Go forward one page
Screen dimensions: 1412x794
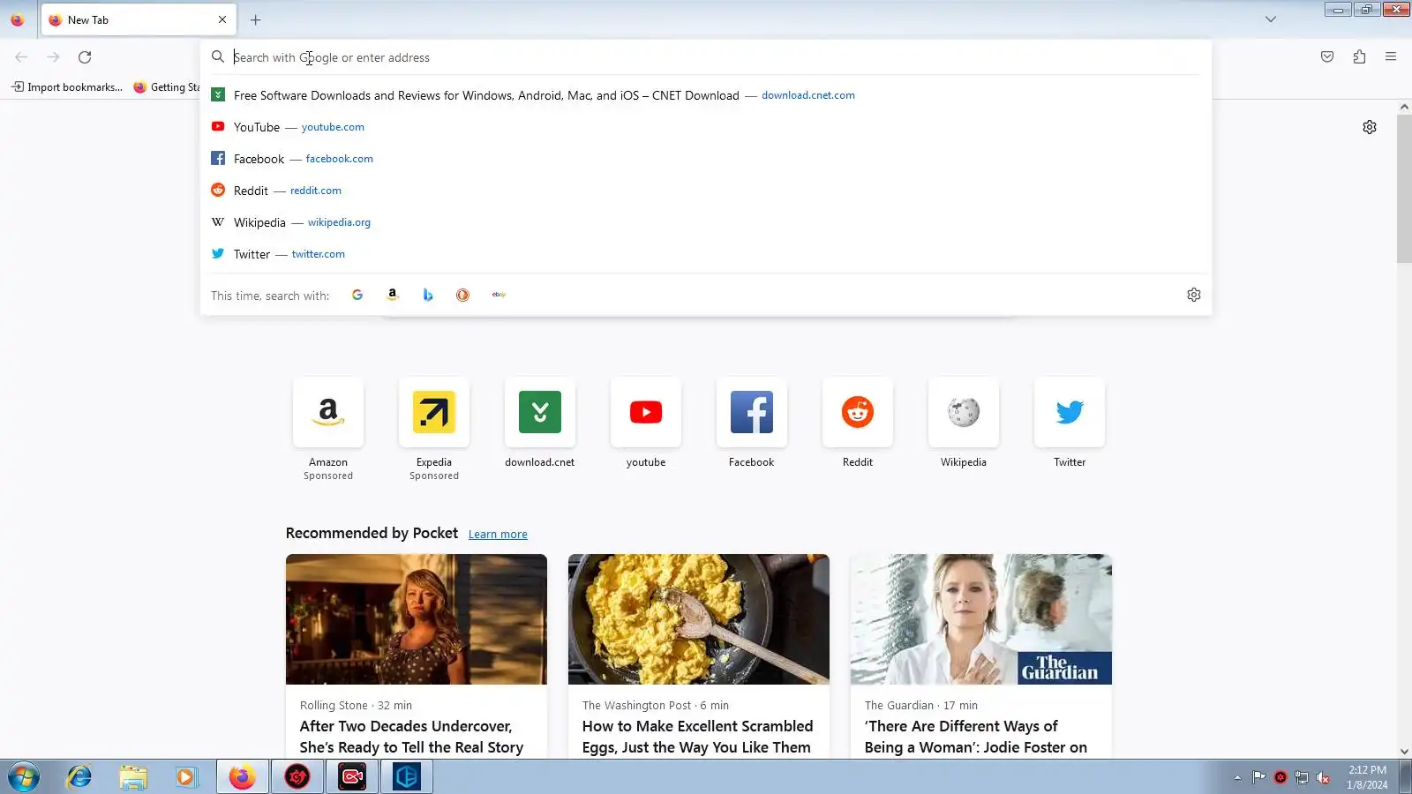pyautogui.click(x=53, y=56)
